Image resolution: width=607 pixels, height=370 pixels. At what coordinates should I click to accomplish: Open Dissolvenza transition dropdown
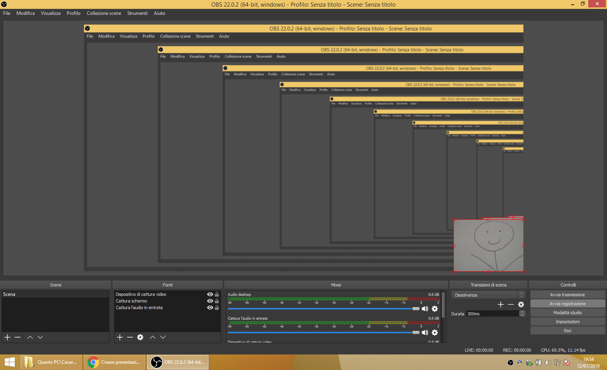(488, 295)
